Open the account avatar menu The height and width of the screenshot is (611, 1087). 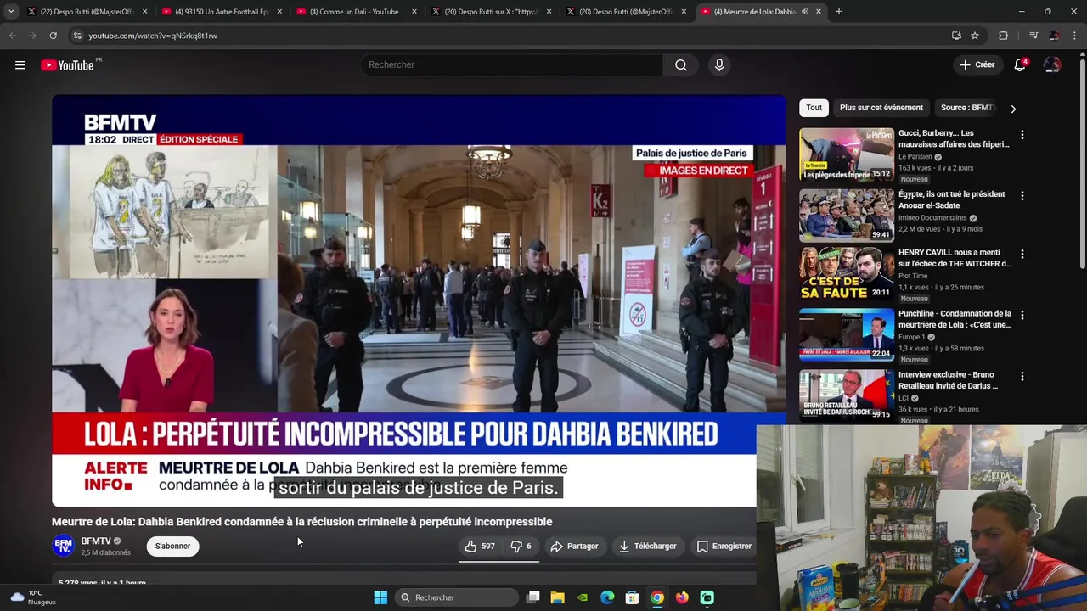(x=1052, y=65)
